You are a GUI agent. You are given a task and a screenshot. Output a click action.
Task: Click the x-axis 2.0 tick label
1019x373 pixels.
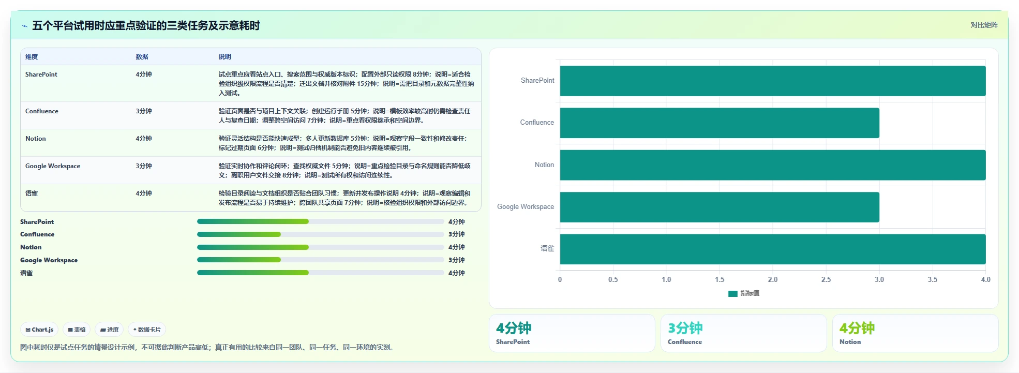point(773,279)
